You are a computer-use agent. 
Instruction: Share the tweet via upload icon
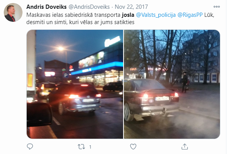coord(184,147)
